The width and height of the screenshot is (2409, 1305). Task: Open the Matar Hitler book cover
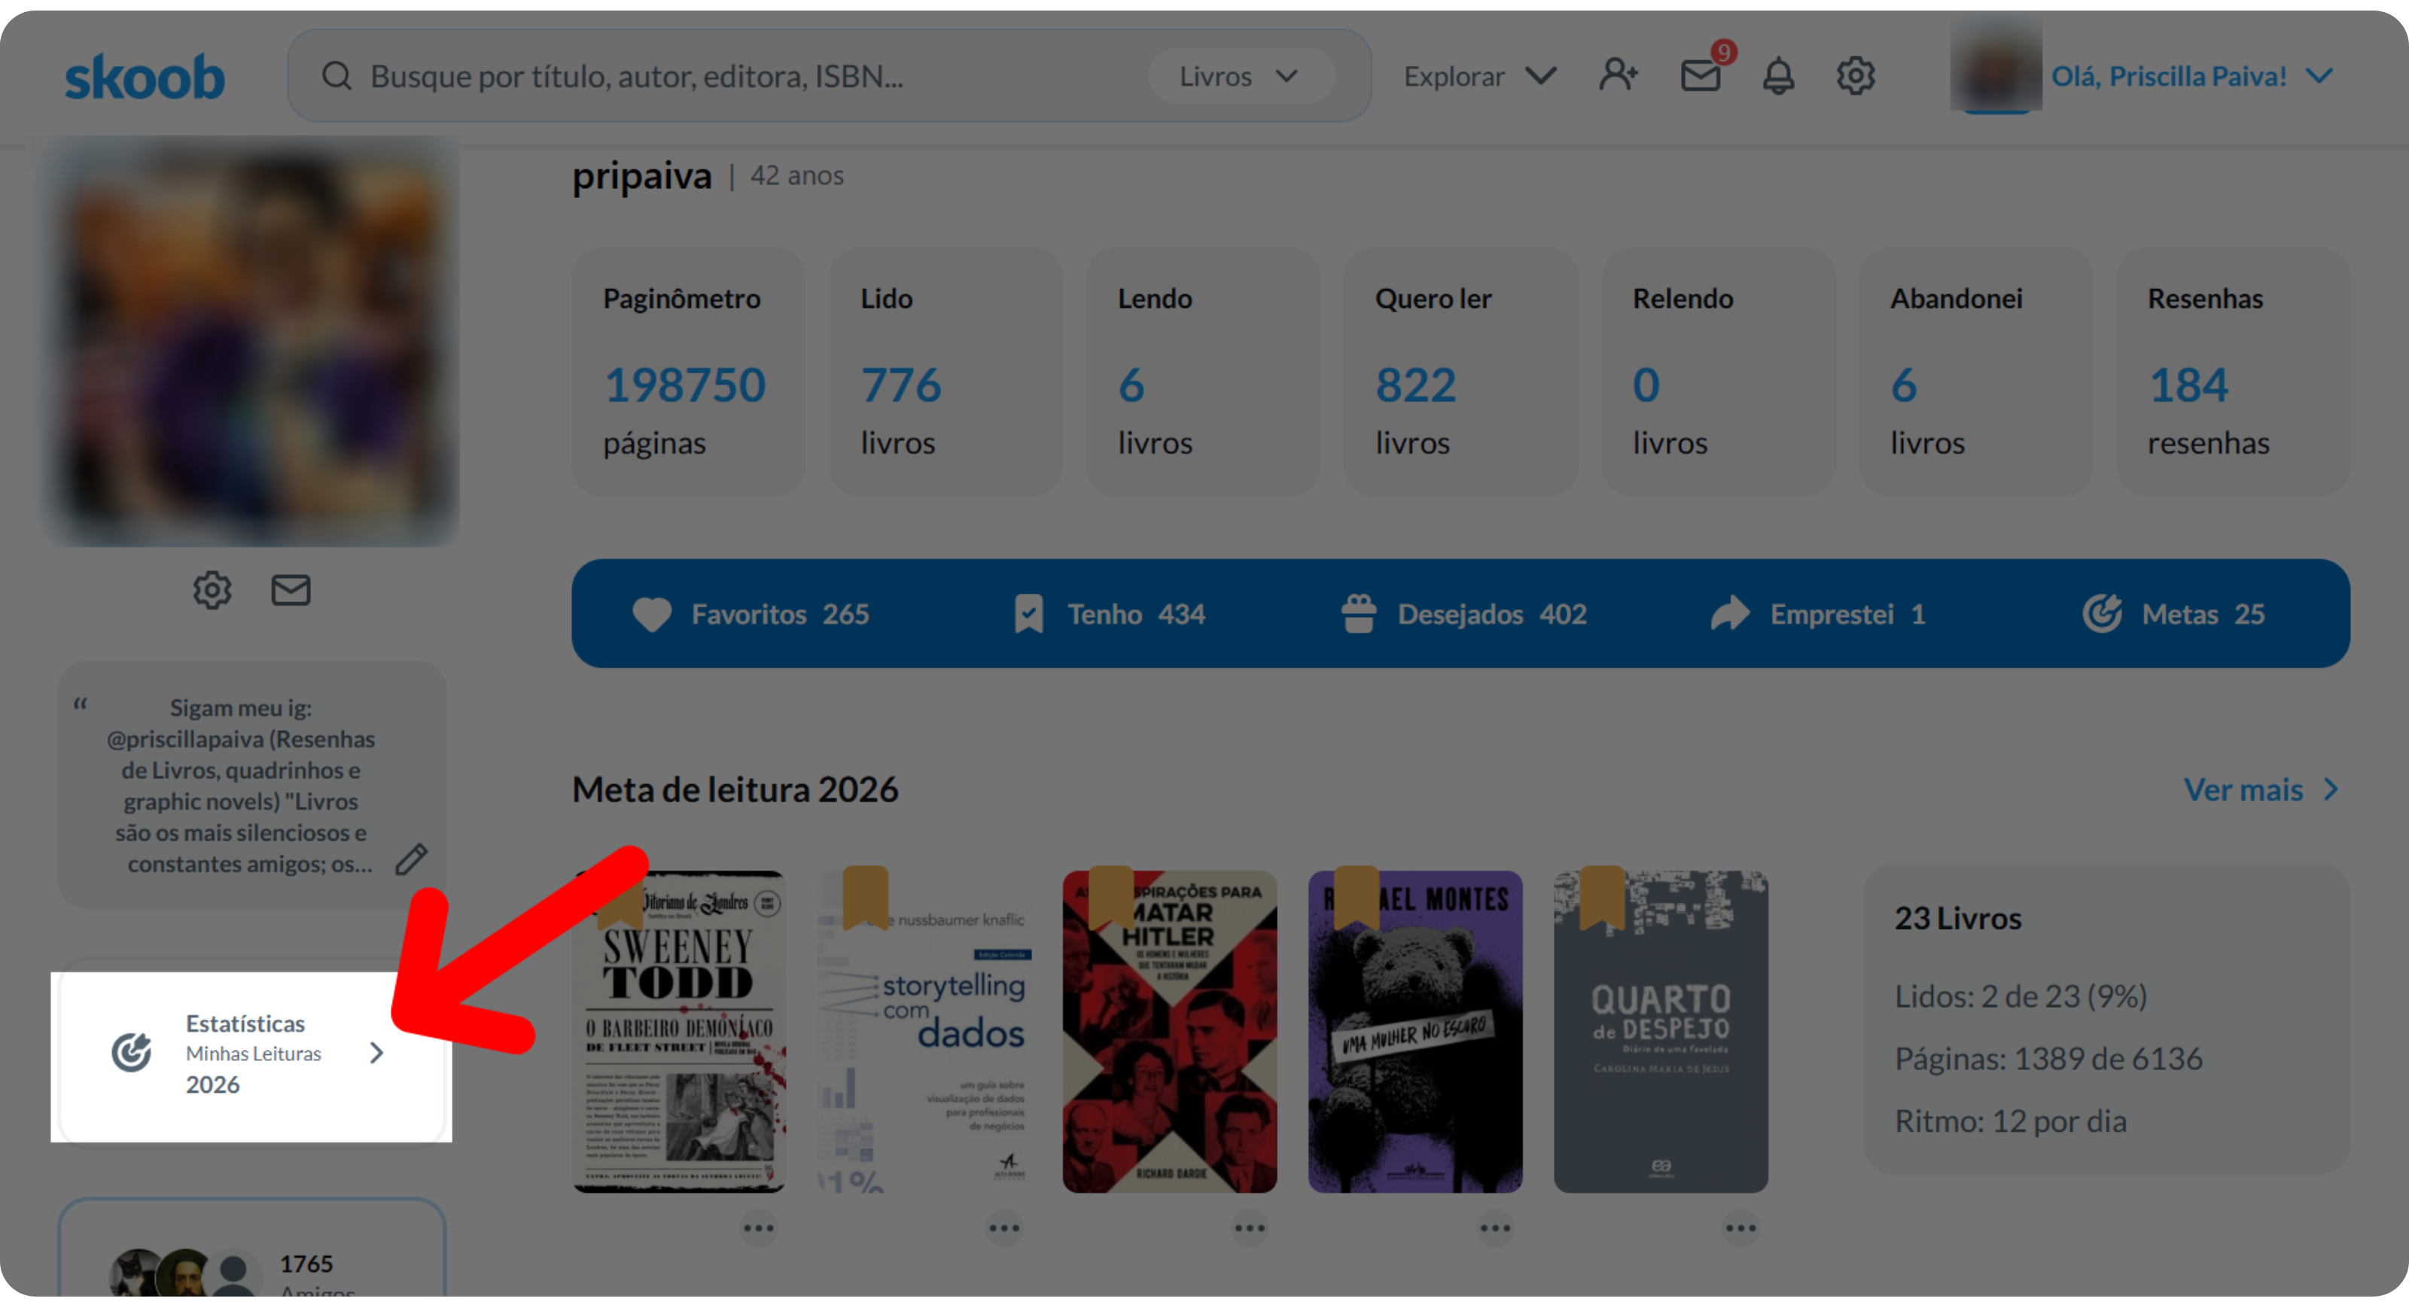click(1170, 1032)
